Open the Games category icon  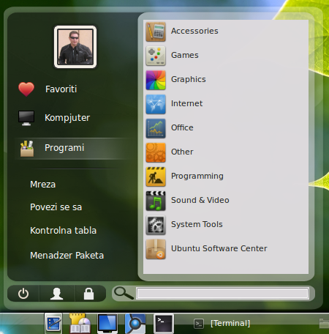point(156,56)
